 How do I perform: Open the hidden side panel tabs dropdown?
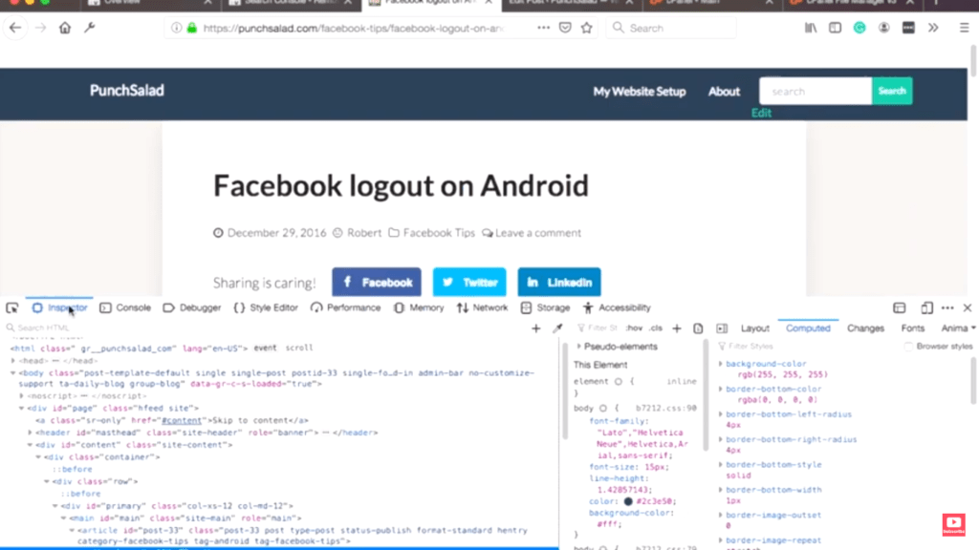click(x=973, y=328)
